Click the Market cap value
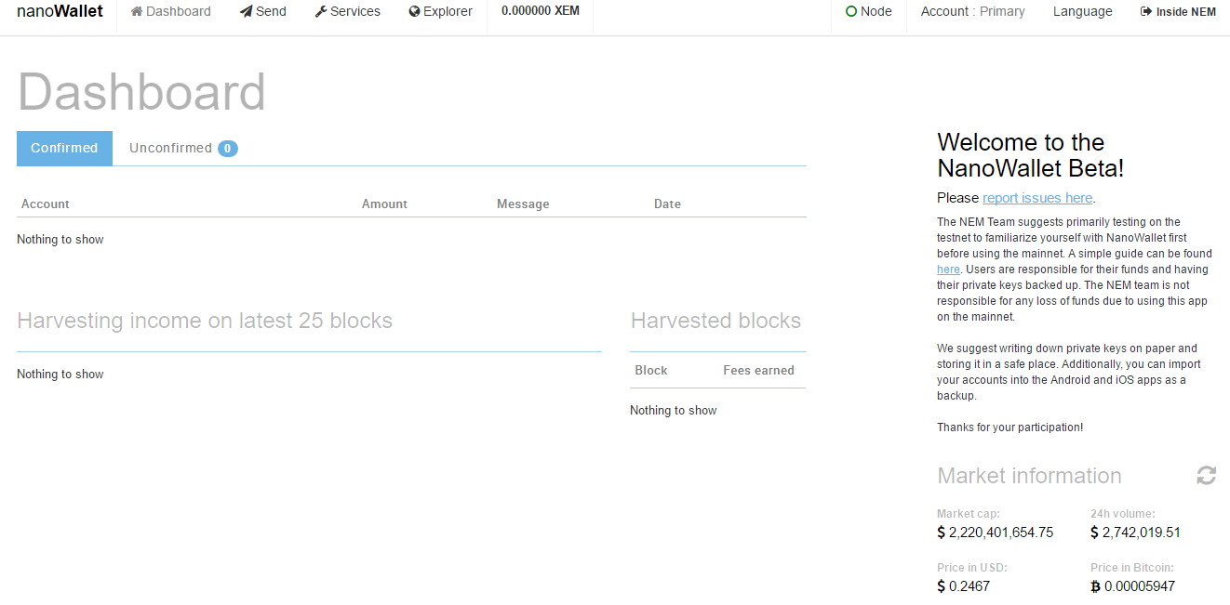The height and width of the screenshot is (605, 1230). pyautogui.click(x=996, y=533)
